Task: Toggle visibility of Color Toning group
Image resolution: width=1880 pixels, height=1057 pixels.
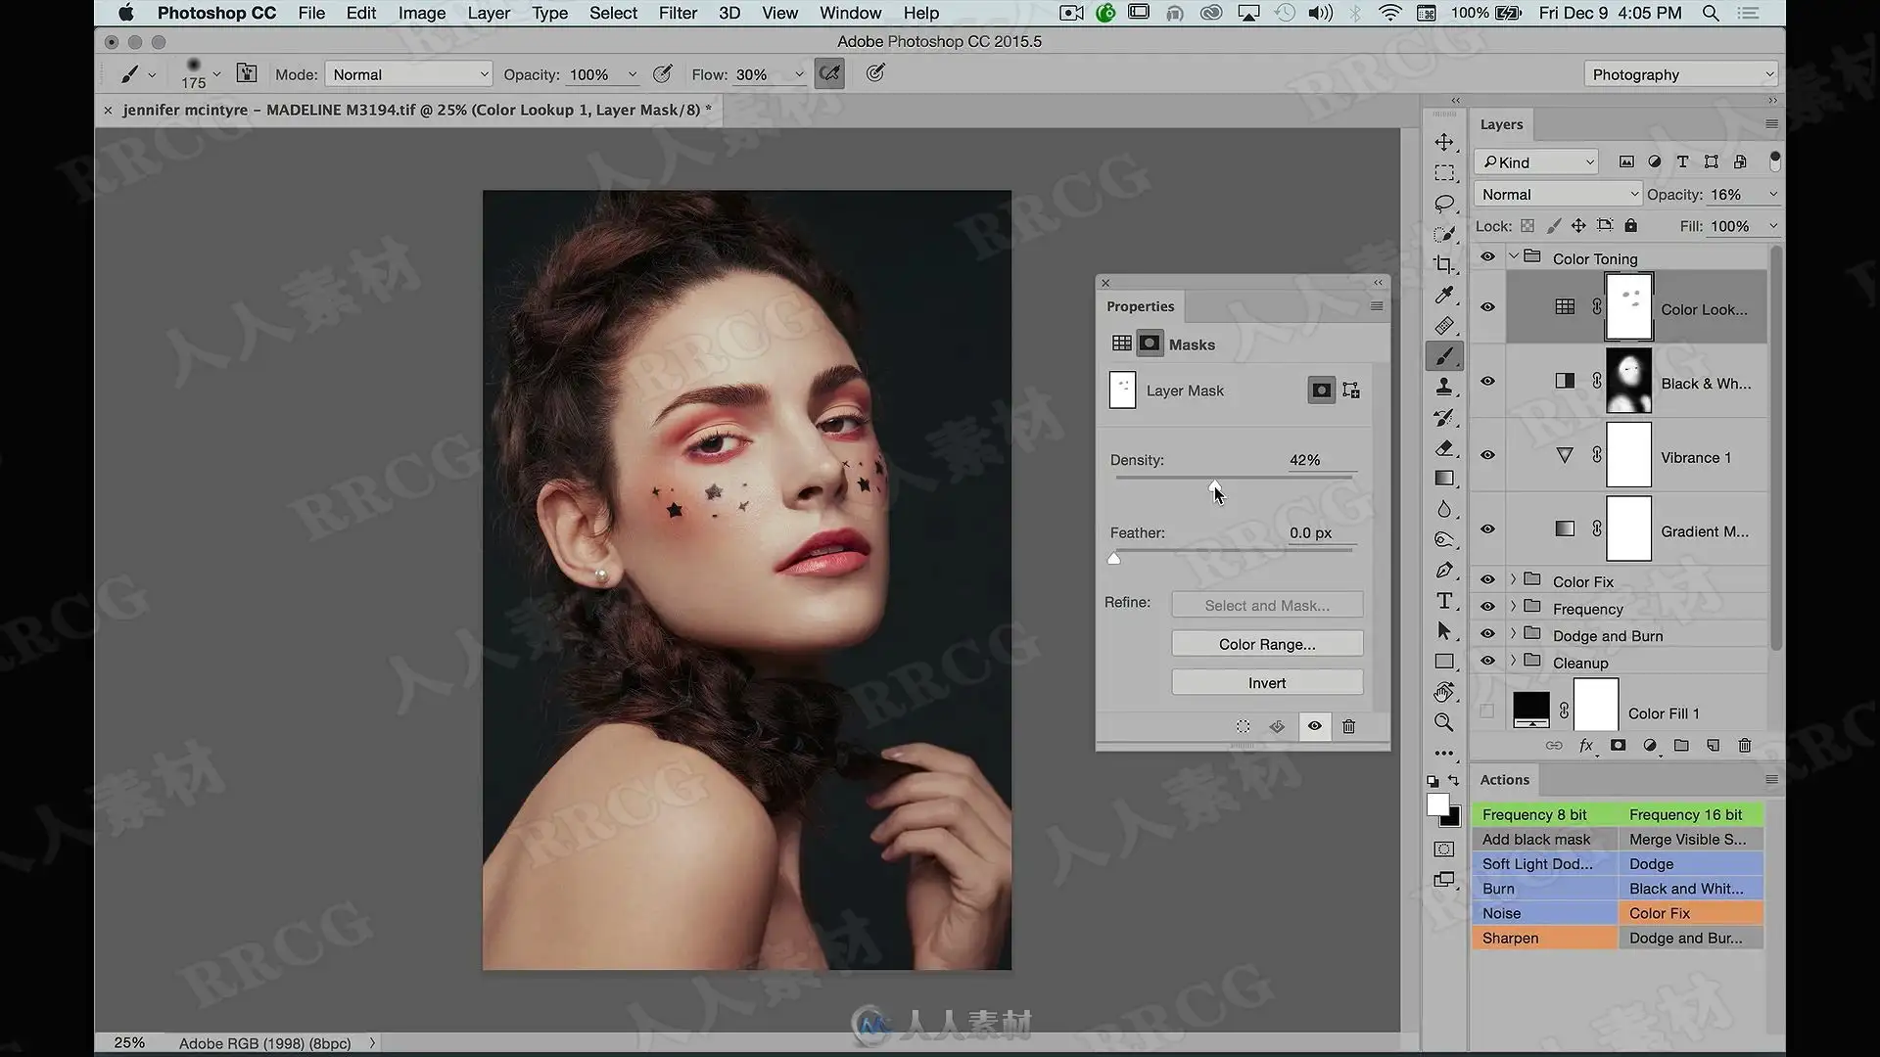Action: (x=1487, y=257)
